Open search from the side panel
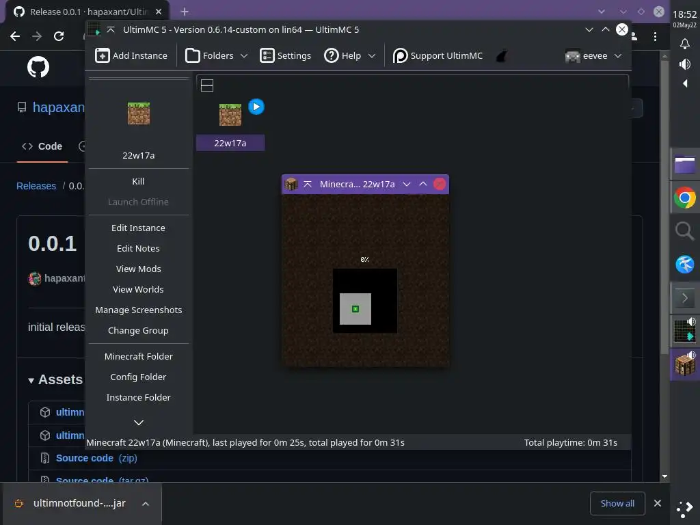Image resolution: width=700 pixels, height=525 pixels. pyautogui.click(x=685, y=231)
